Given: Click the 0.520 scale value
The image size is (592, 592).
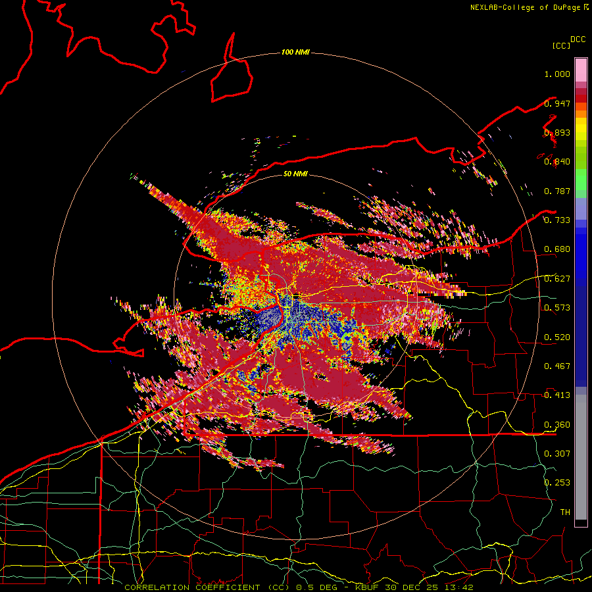Looking at the screenshot, I should [557, 337].
